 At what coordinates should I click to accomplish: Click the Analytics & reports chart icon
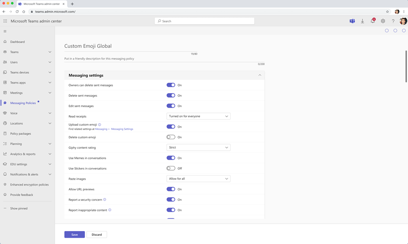5,154
